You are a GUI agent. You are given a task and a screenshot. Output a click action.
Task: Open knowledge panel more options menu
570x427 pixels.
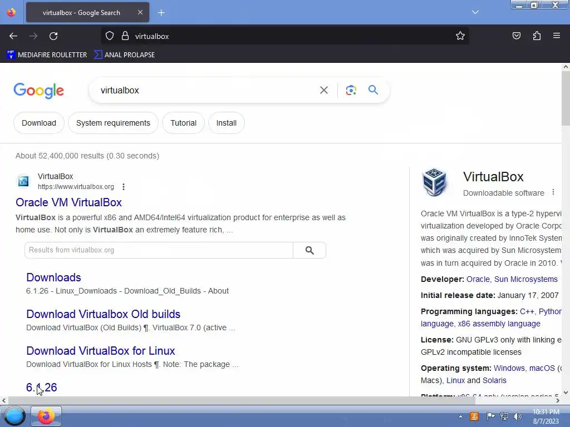click(x=553, y=192)
